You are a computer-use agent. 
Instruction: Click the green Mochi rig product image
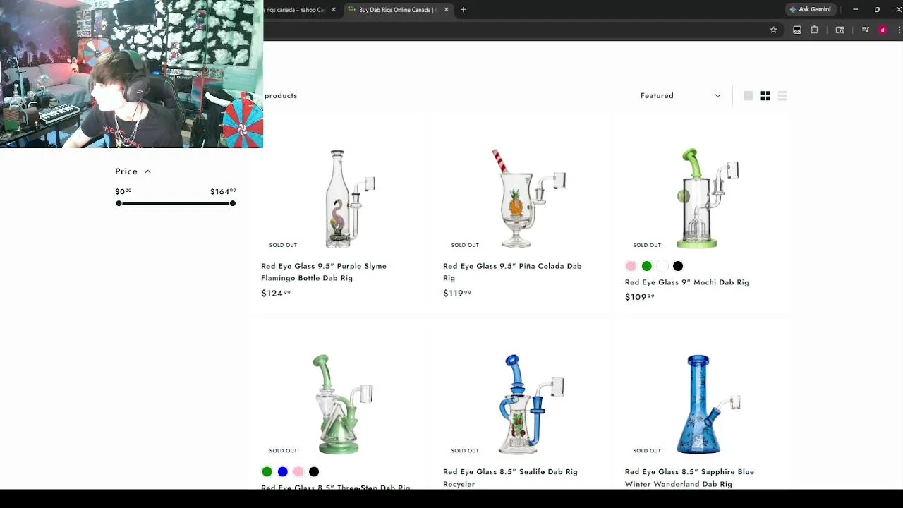click(x=707, y=198)
